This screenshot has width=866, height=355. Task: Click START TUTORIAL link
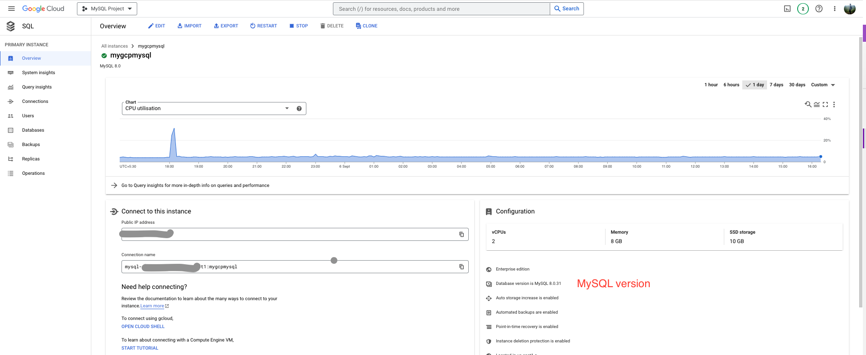click(140, 348)
